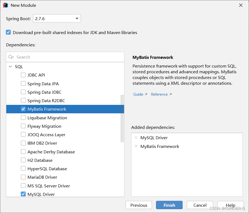Image resolution: width=249 pixels, height=213 pixels.
Task: Click the IntelliJ IDEA icon in the title bar
Action: [5, 5]
